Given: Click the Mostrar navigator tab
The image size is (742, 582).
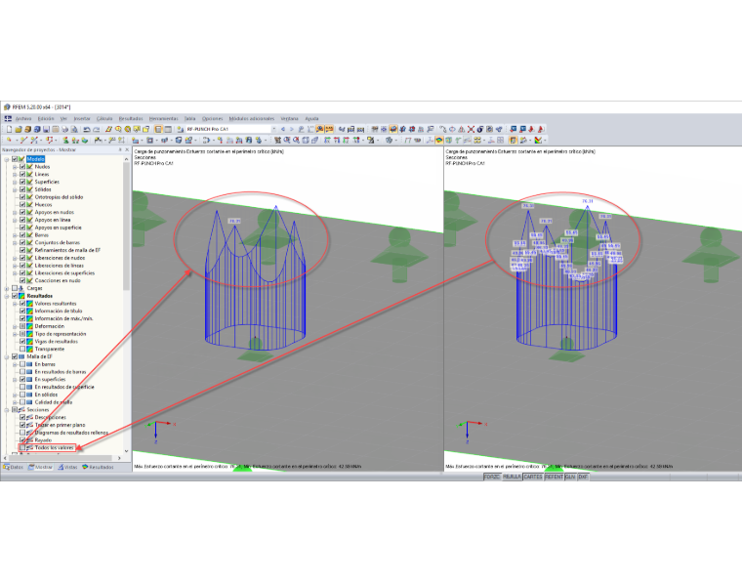Looking at the screenshot, I should coord(41,467).
